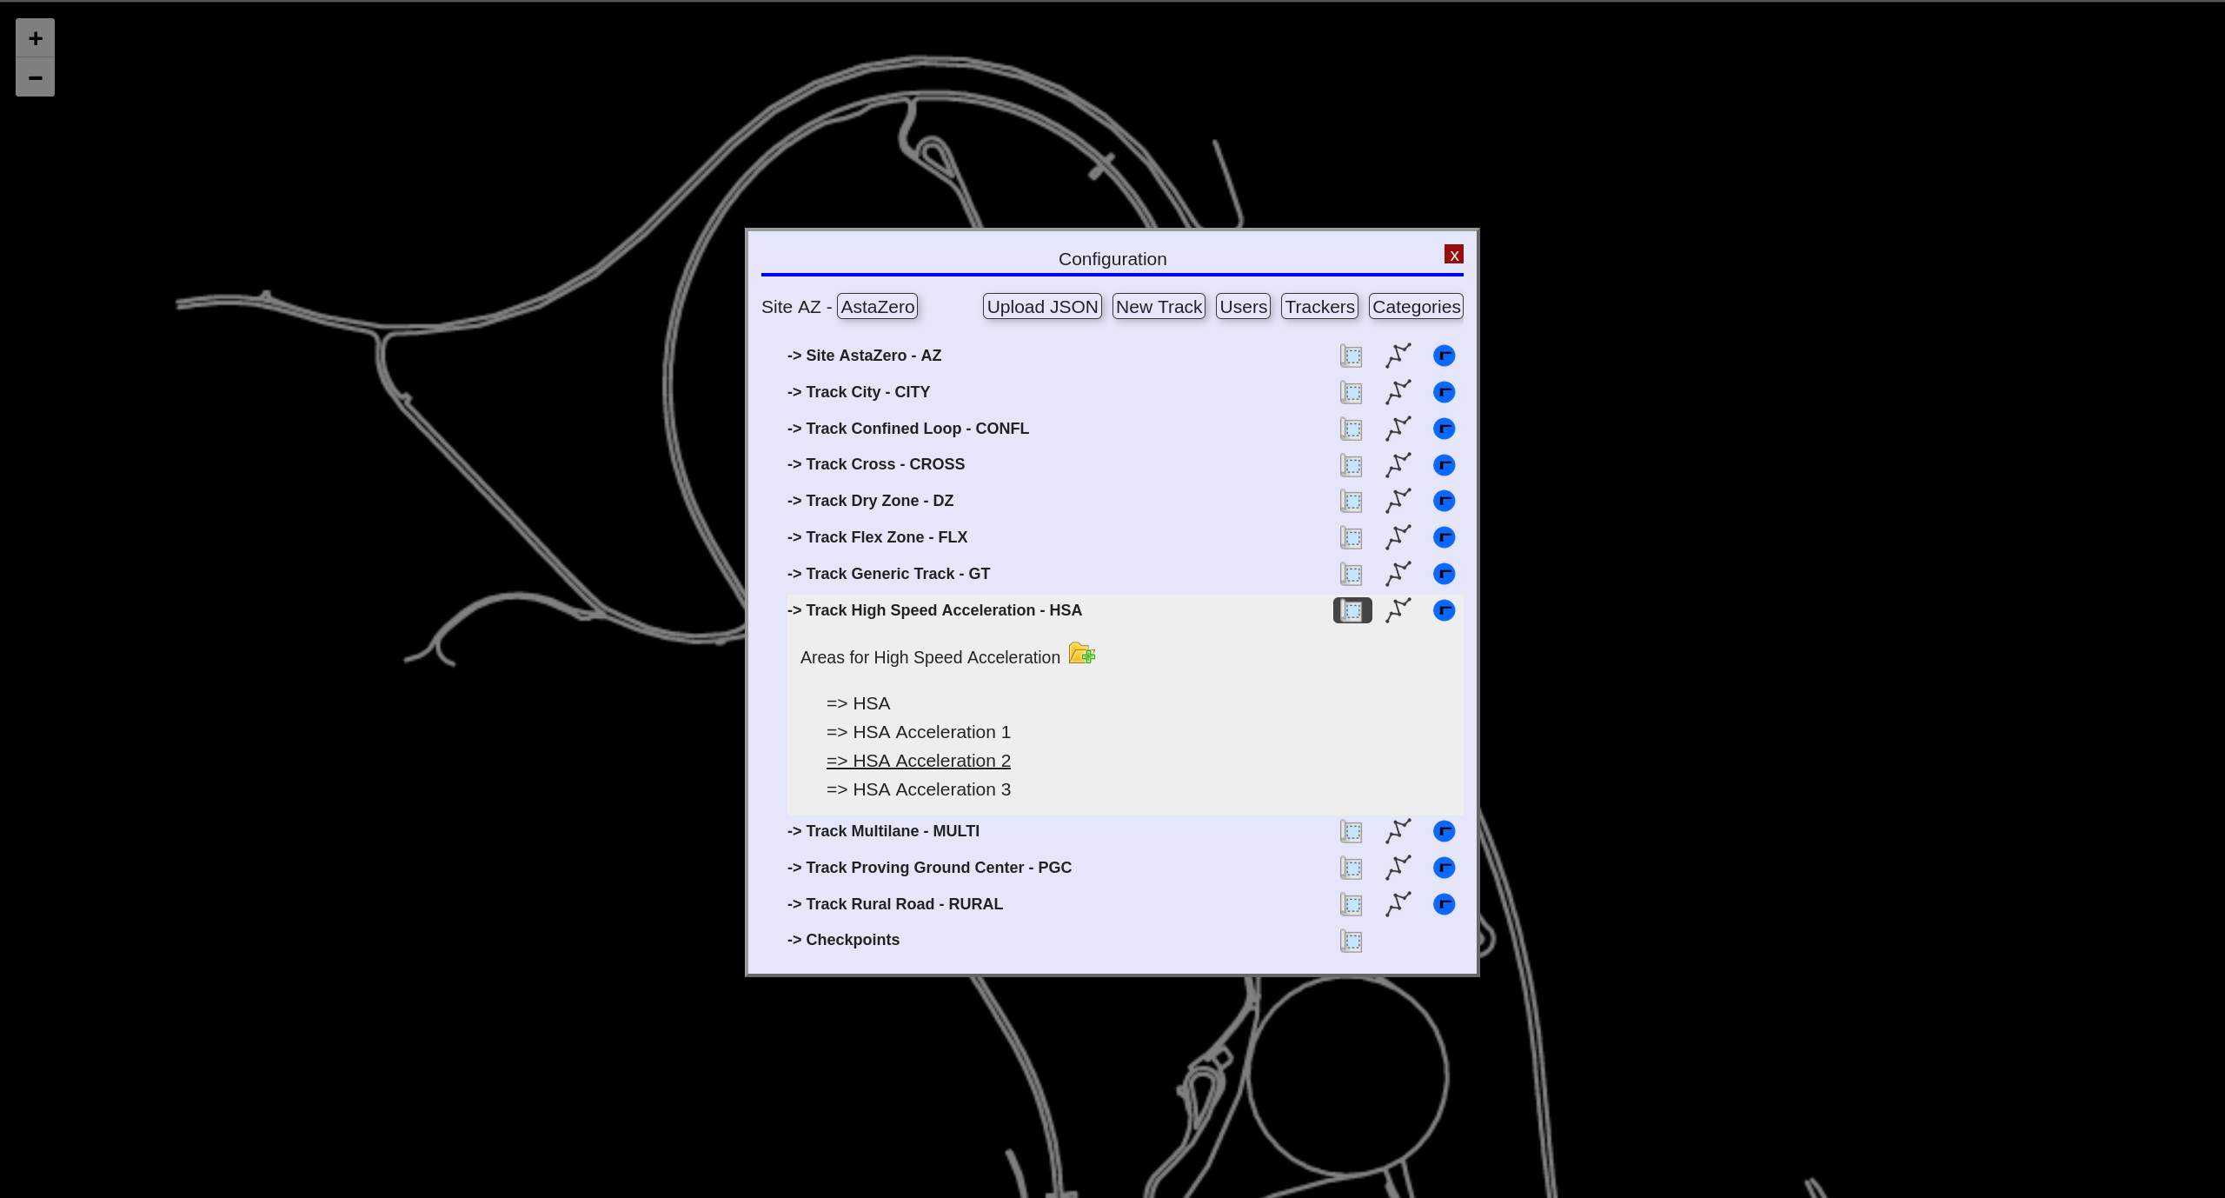Select the '=> HSA' area entry
Image resolution: width=2225 pixels, height=1198 pixels.
click(x=858, y=703)
